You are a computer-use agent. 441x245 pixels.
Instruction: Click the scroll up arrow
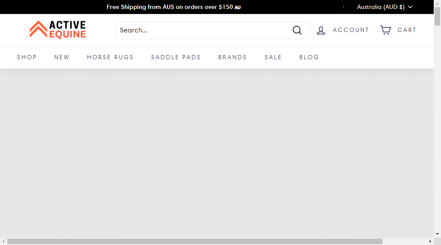point(437,3)
